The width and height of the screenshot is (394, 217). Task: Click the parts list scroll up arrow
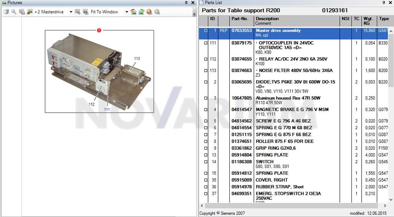pos(391,31)
